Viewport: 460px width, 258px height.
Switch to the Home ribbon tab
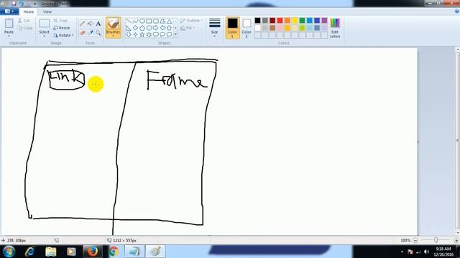(29, 11)
